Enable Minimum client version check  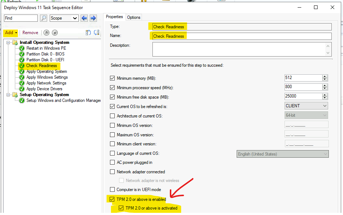tap(112, 144)
